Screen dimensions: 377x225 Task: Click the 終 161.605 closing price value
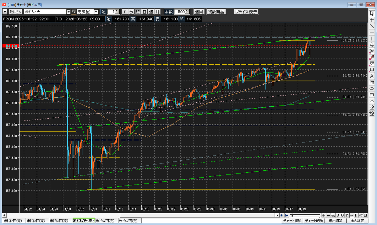(194, 19)
